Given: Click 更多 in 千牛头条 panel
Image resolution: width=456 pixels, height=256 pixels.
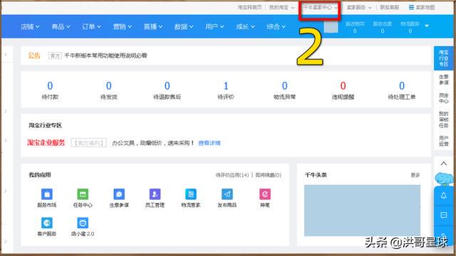Looking at the screenshot, I should (x=415, y=175).
